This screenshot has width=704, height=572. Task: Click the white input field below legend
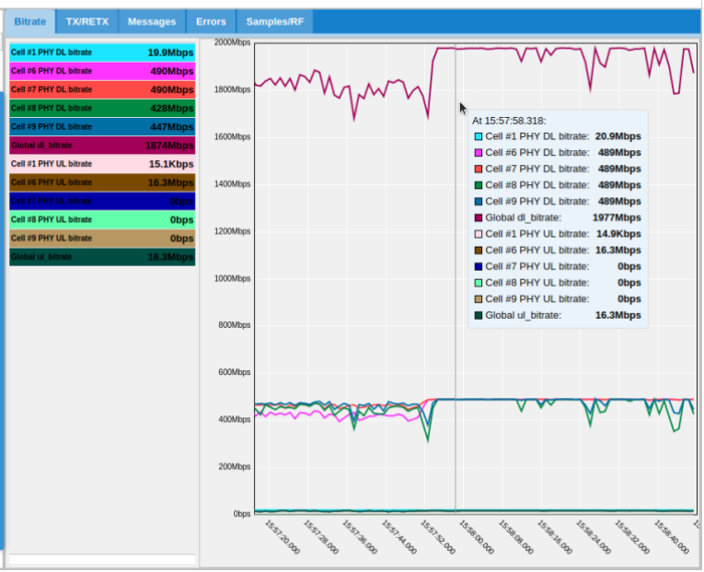point(102,559)
